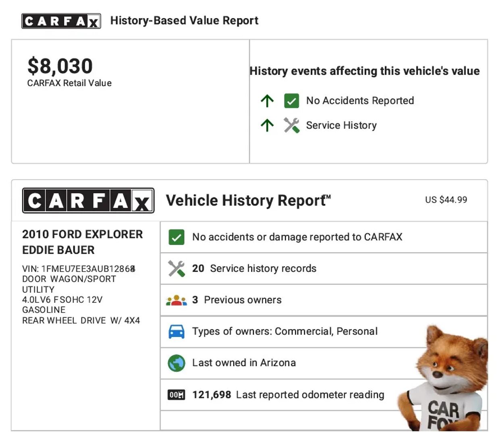Open No Accidents Reported item
The width and height of the screenshot is (498, 435).
360,101
